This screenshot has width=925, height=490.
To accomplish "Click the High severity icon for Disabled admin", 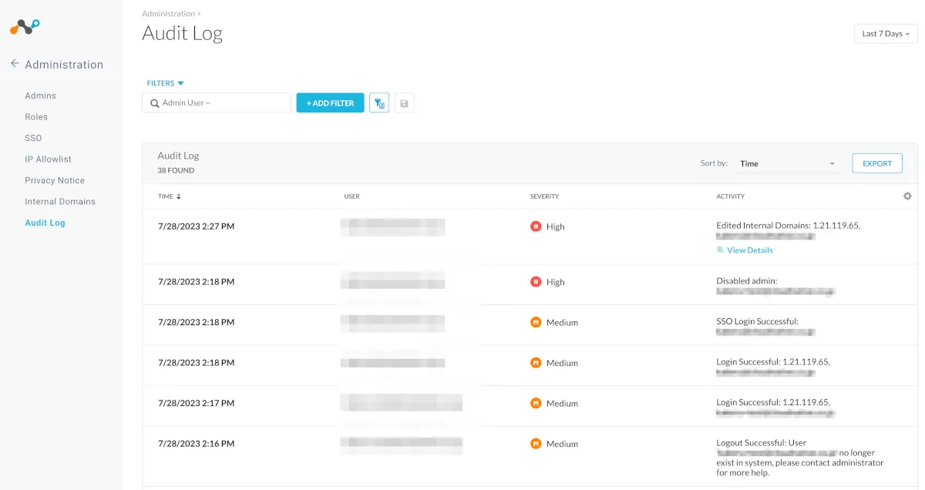I will pos(536,282).
